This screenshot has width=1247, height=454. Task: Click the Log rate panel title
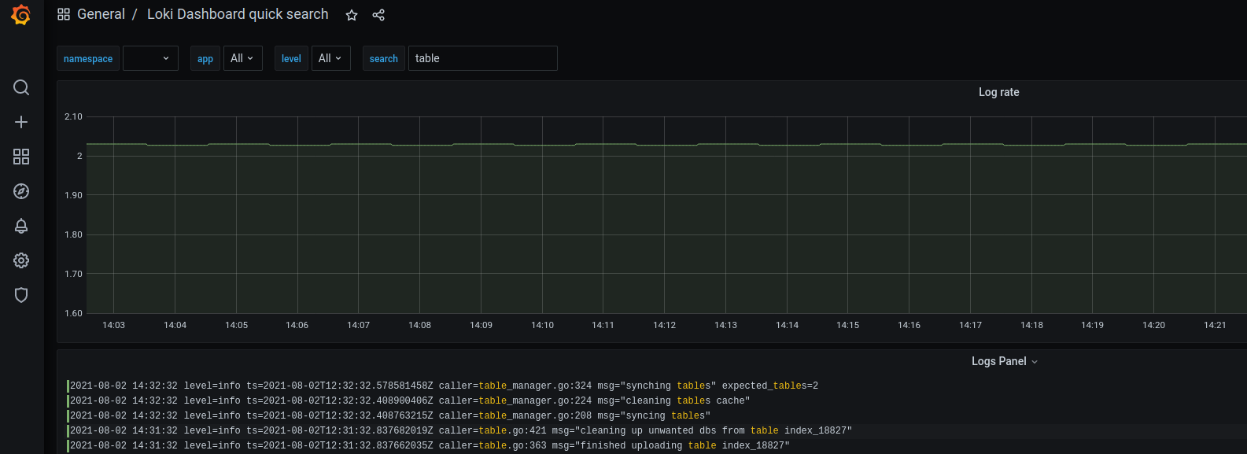998,92
